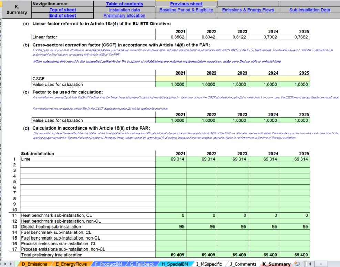340x267 pixels.
Task: Click 'Heat benchmark sub-installation, non-CL' label
Action: pyautogui.click(x=88, y=221)
